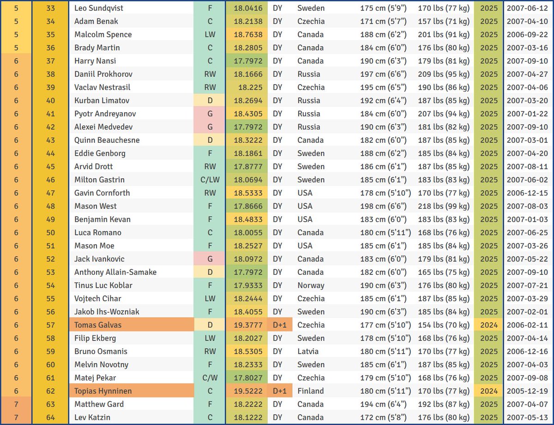Click the Latvia country cell
Image resolution: width=554 pixels, height=425 pixels.
coord(308,352)
